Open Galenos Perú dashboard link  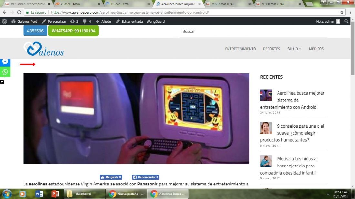24,21
